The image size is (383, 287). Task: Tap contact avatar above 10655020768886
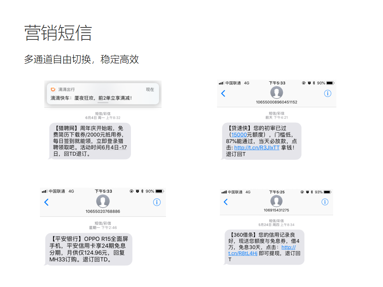click(103, 201)
